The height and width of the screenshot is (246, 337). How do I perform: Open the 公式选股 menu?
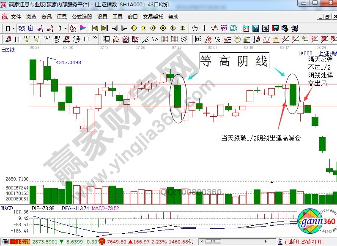(x=82, y=17)
